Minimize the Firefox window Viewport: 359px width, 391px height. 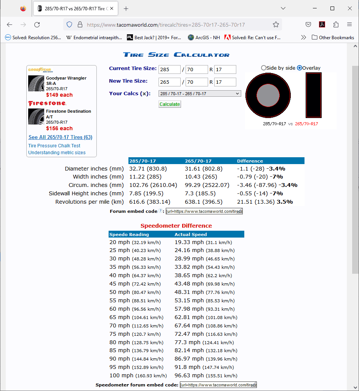pos(315,8)
